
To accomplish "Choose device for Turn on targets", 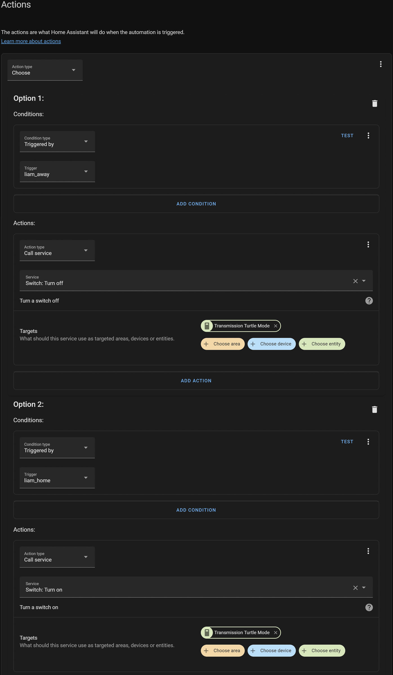I will [271, 651].
